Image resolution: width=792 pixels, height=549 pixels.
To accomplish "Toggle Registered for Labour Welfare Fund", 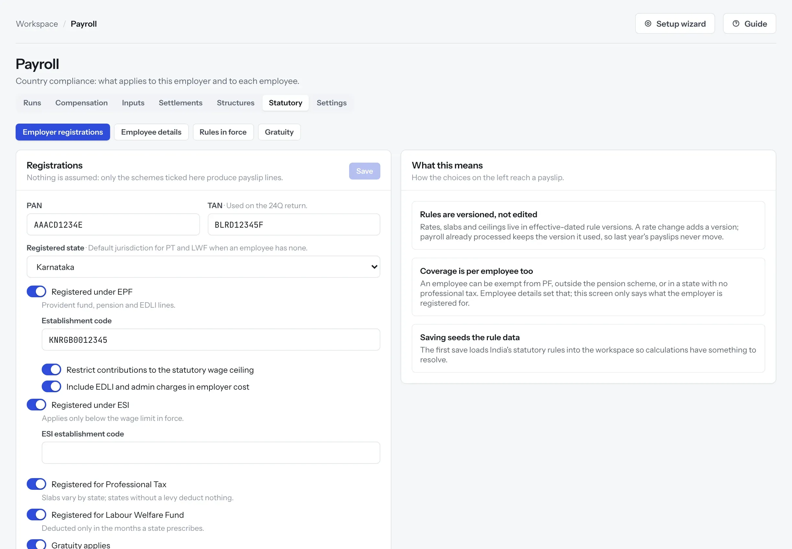I will [36, 515].
